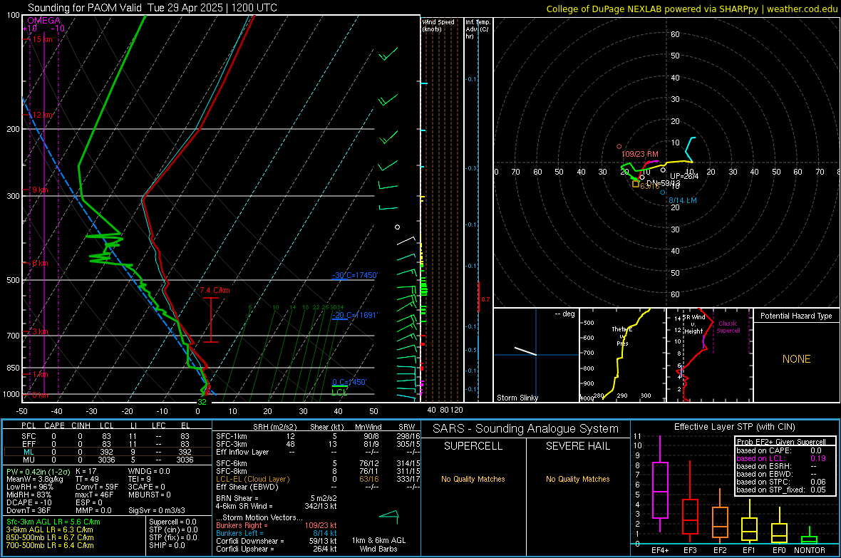The width and height of the screenshot is (841, 558).
Task: Click the CINH column header
Action: click(81, 425)
